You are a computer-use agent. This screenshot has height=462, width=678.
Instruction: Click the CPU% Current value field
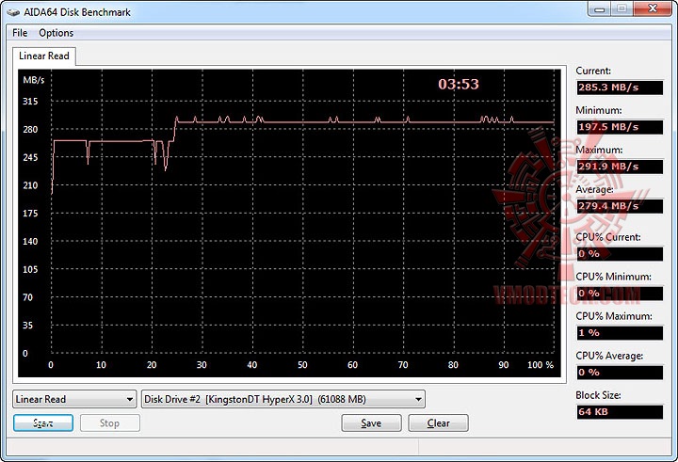pos(620,254)
